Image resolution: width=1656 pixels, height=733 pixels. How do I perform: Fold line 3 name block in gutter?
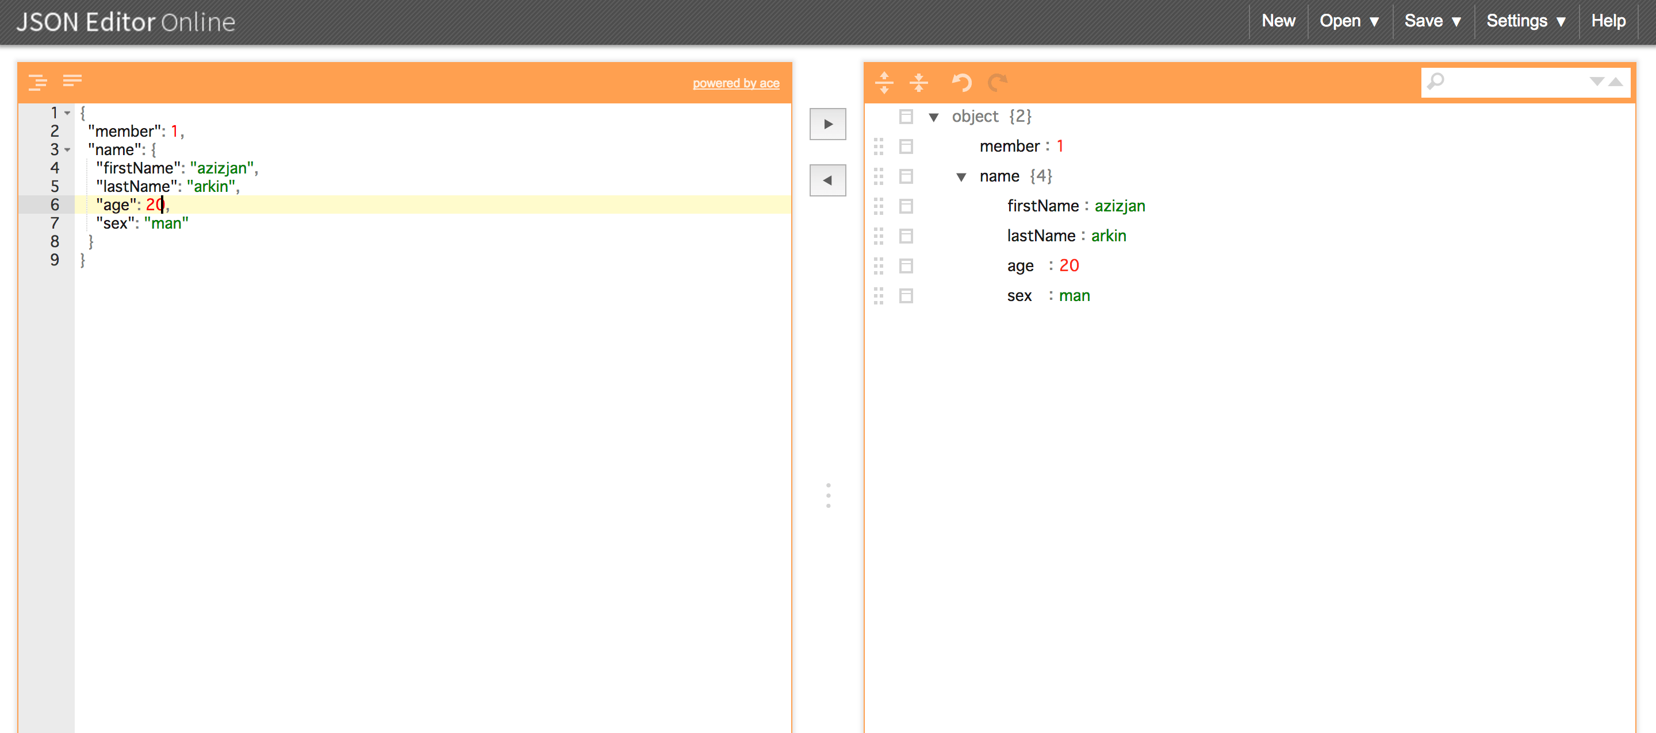67,150
